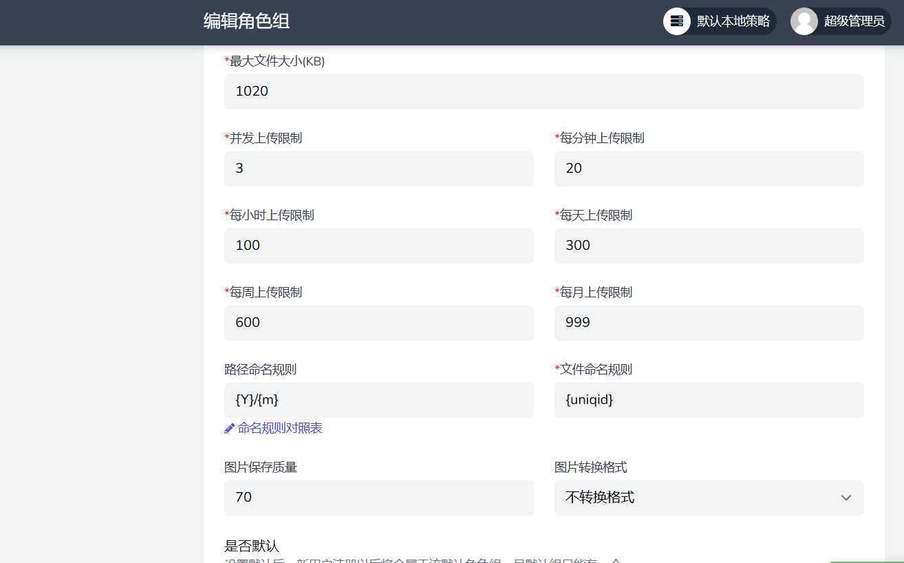
Task: Click the 路径命名规则 label text
Action: click(x=261, y=370)
